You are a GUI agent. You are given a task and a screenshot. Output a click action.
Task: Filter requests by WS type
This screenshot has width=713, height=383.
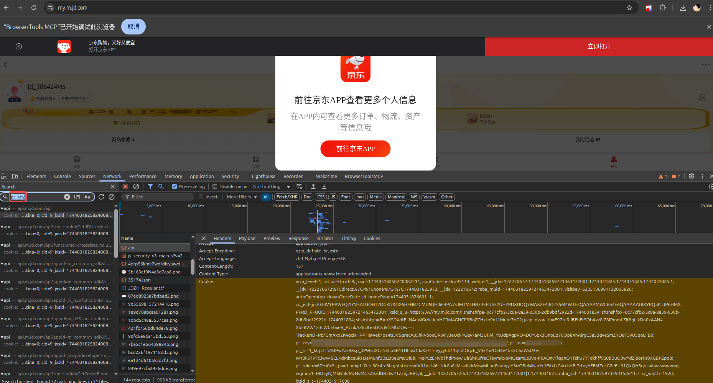414,197
